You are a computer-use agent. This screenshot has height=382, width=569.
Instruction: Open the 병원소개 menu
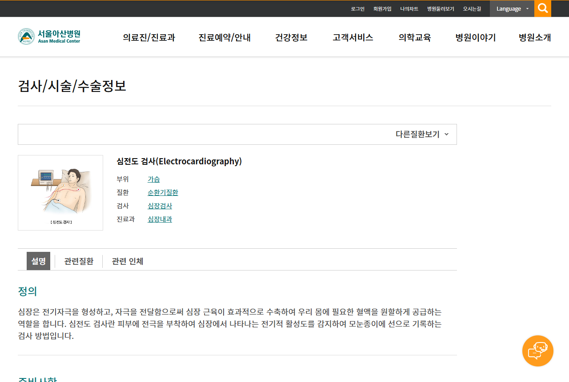[x=535, y=37]
